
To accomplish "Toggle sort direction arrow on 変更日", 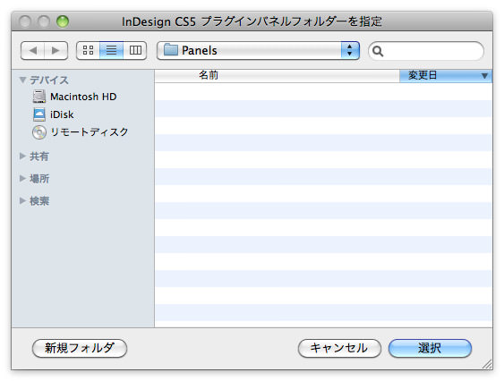I will tap(484, 76).
